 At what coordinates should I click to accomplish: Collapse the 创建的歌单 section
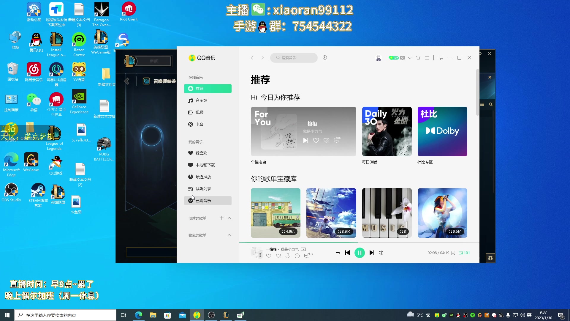pyautogui.click(x=229, y=218)
